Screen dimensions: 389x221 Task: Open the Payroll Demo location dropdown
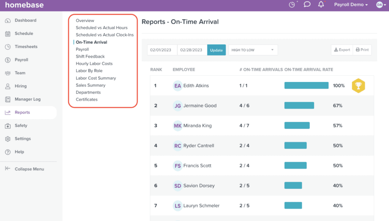point(351,5)
